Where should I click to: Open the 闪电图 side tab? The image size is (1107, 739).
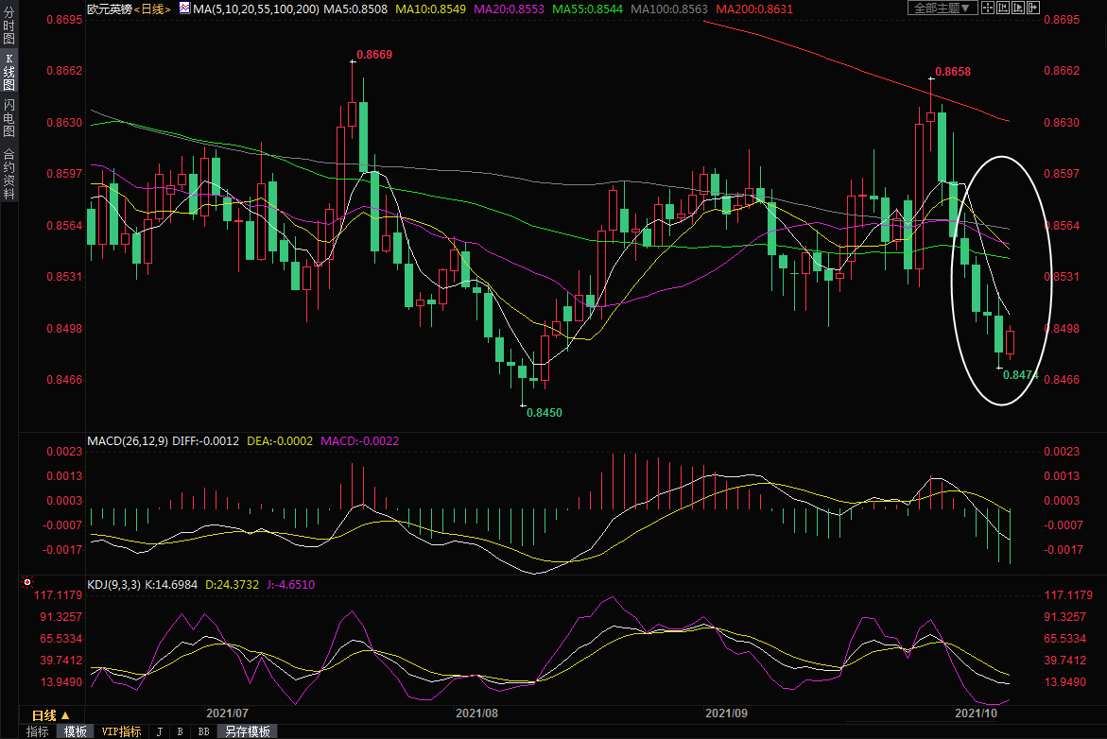(9, 117)
